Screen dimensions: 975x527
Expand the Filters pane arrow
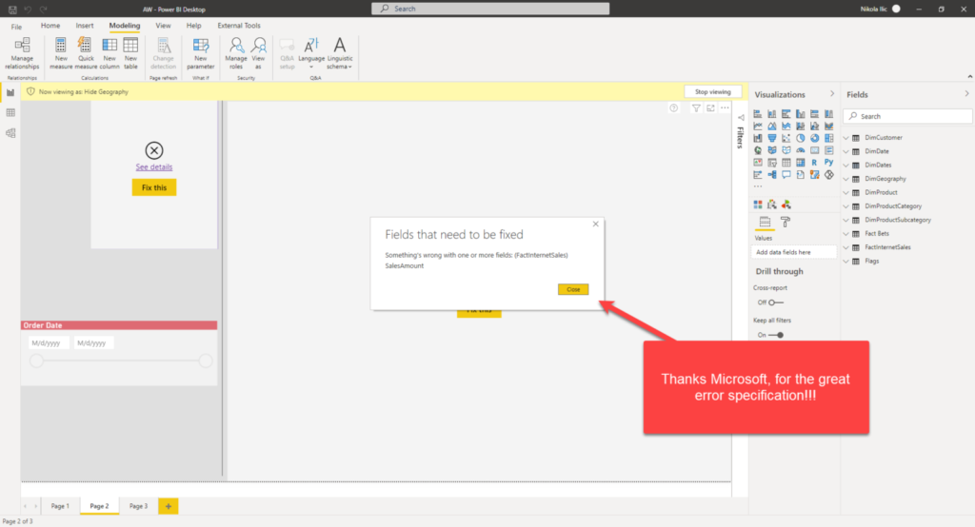coord(741,117)
